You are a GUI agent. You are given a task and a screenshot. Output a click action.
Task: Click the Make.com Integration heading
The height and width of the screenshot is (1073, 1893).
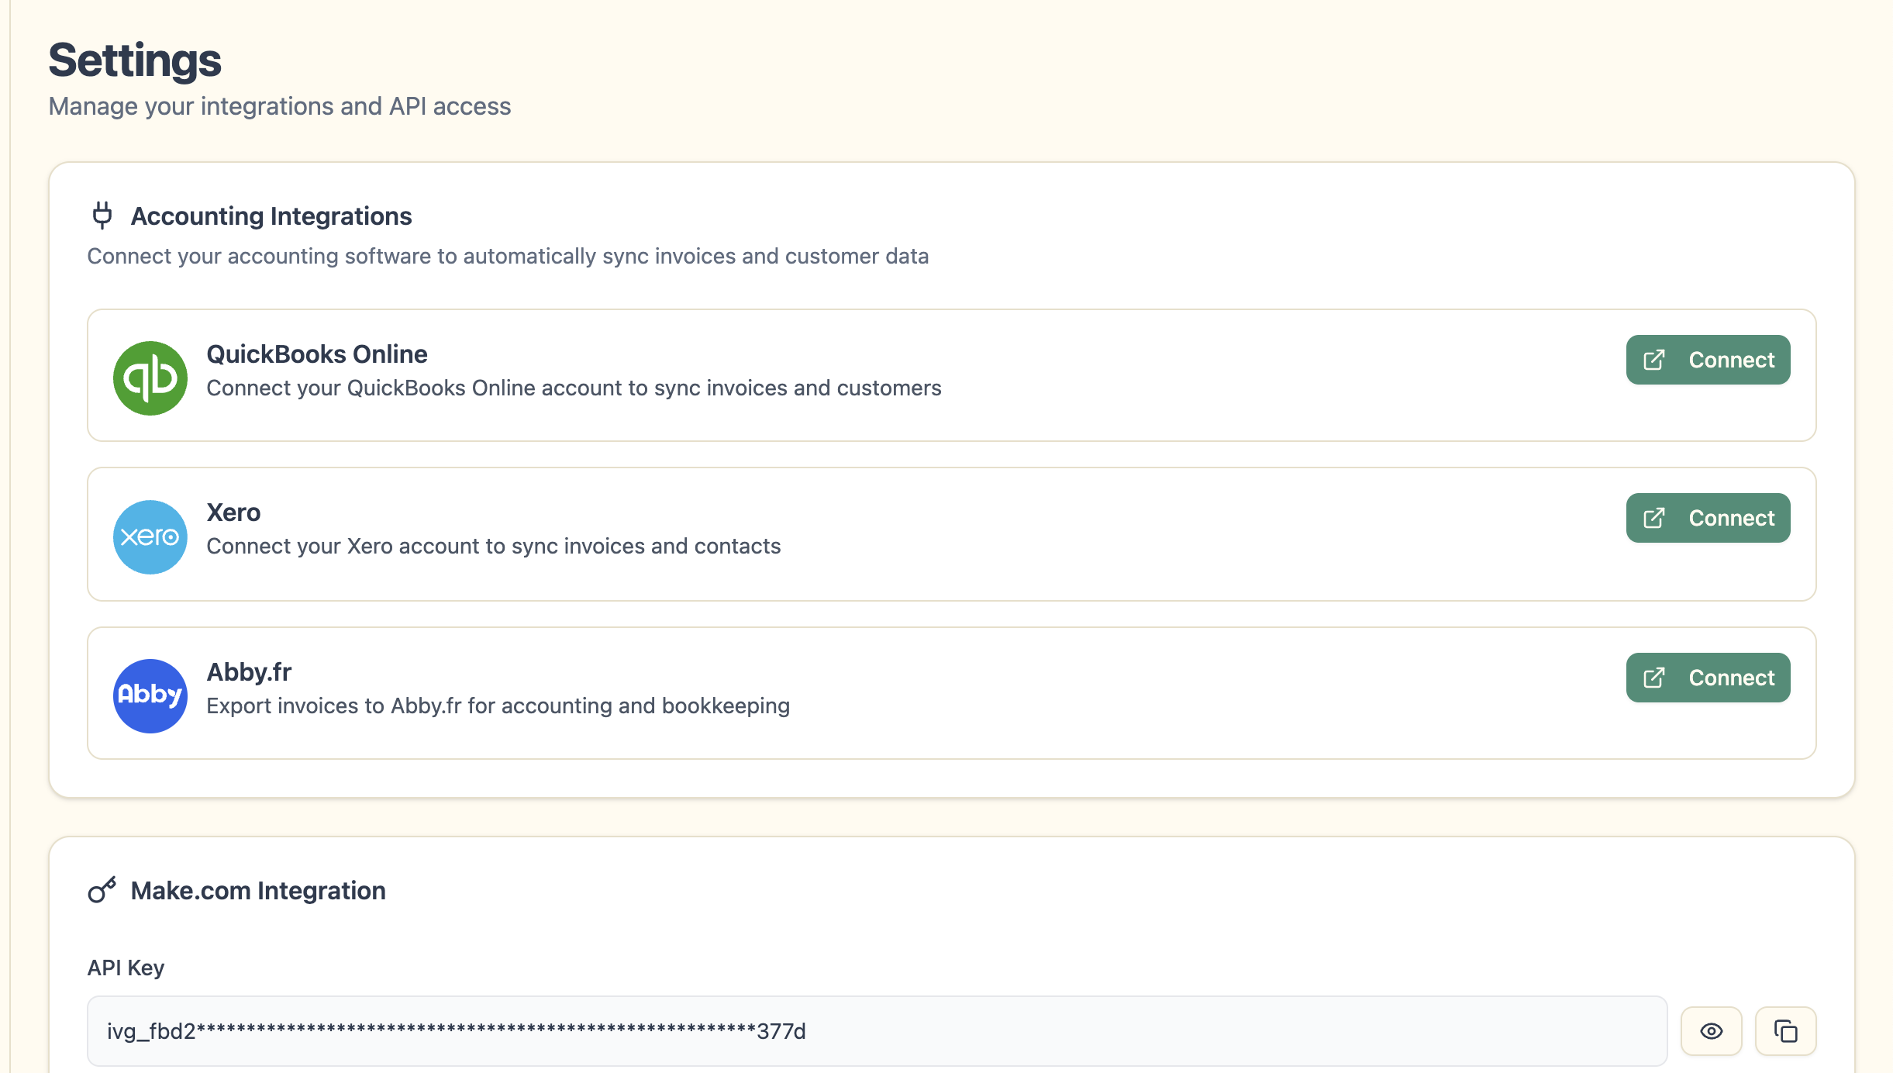(x=257, y=891)
